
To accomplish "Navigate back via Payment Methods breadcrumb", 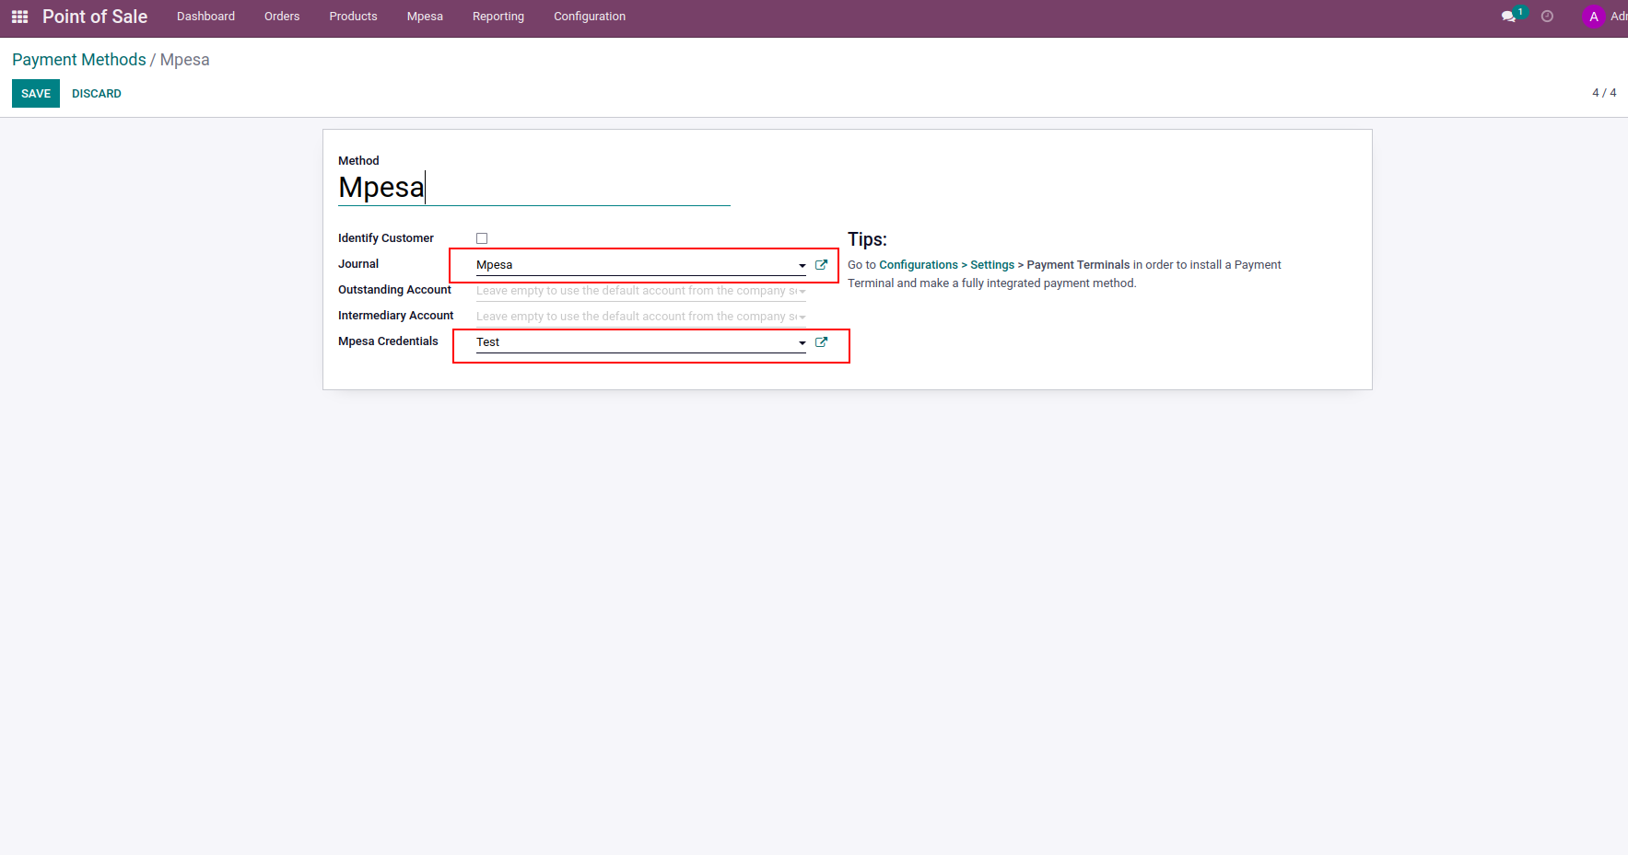I will pos(78,59).
